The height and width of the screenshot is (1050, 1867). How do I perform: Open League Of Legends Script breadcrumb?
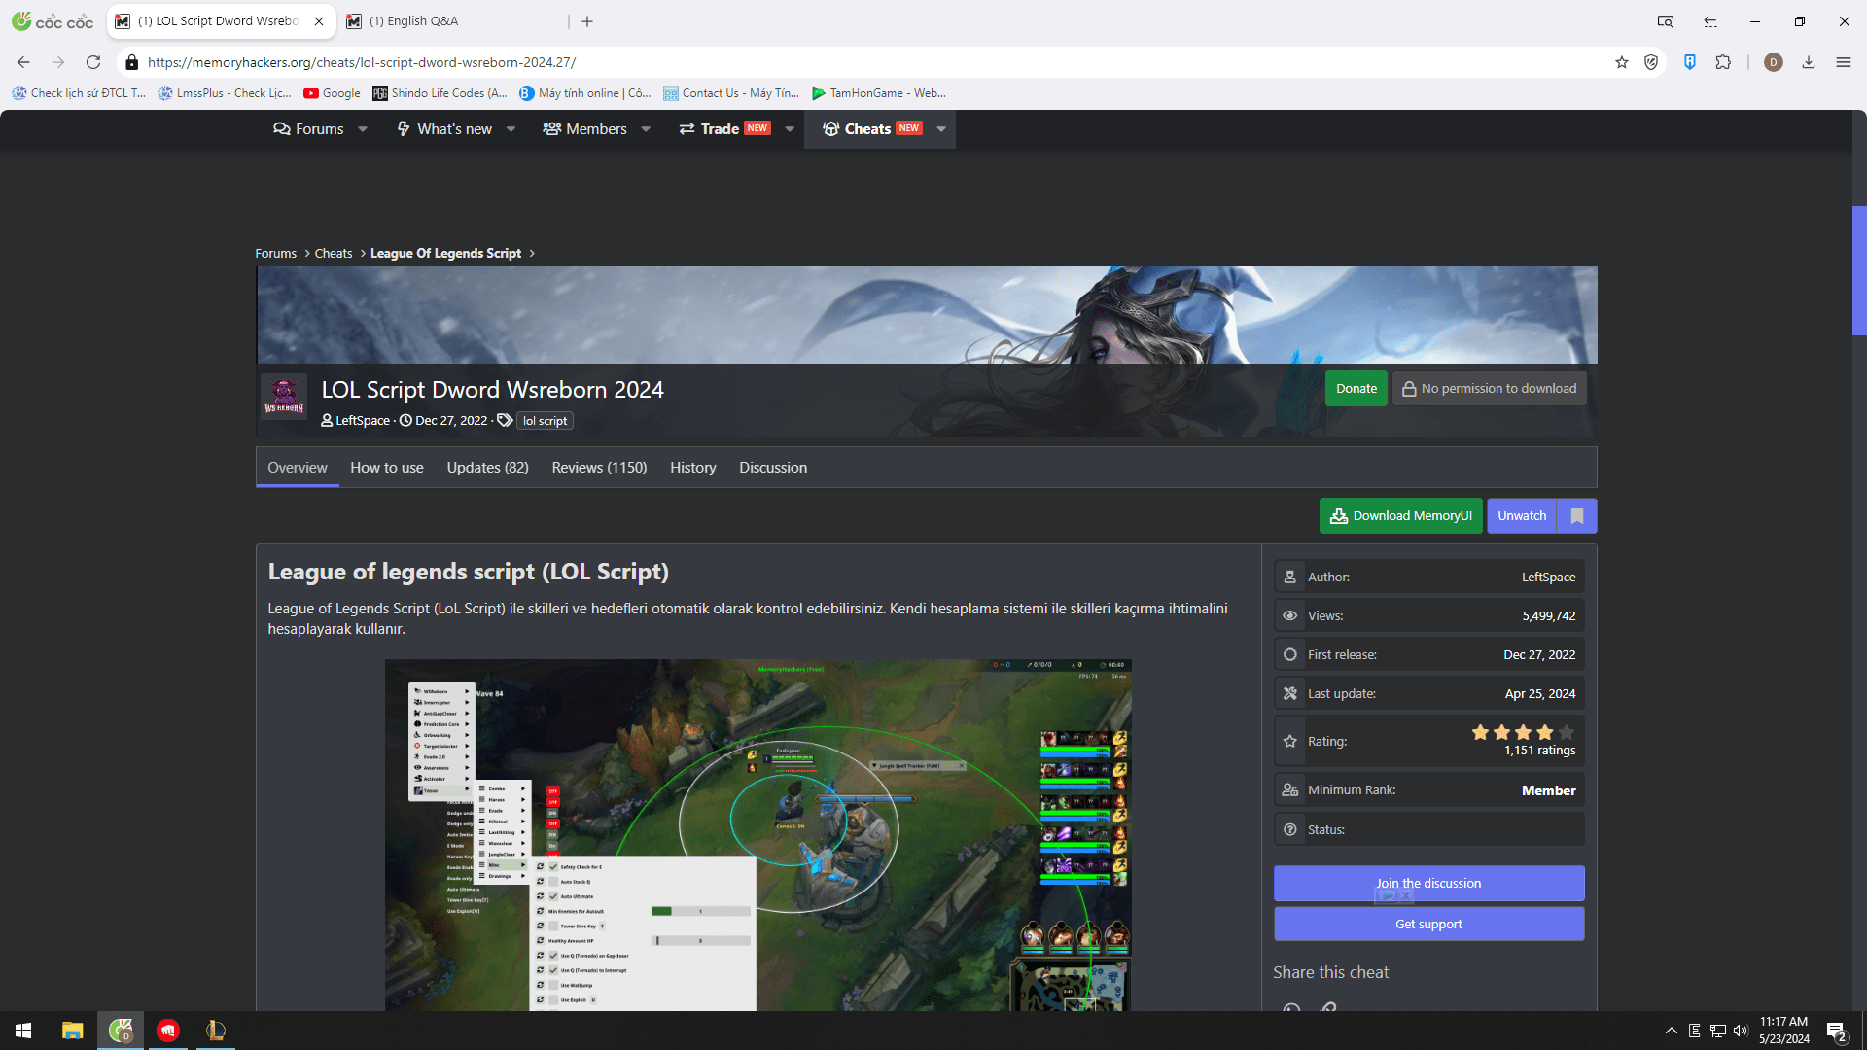pyautogui.click(x=445, y=254)
